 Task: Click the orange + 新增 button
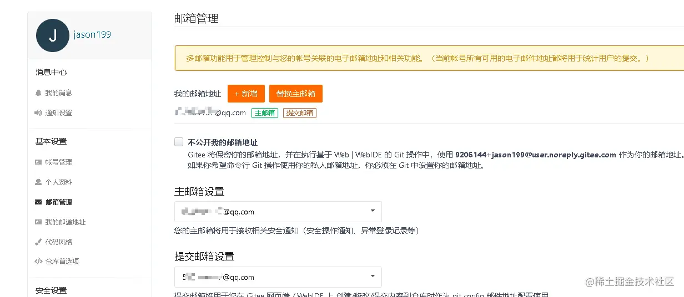point(246,94)
